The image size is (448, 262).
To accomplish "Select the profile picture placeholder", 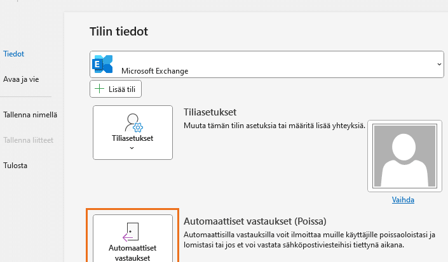I will [405, 156].
